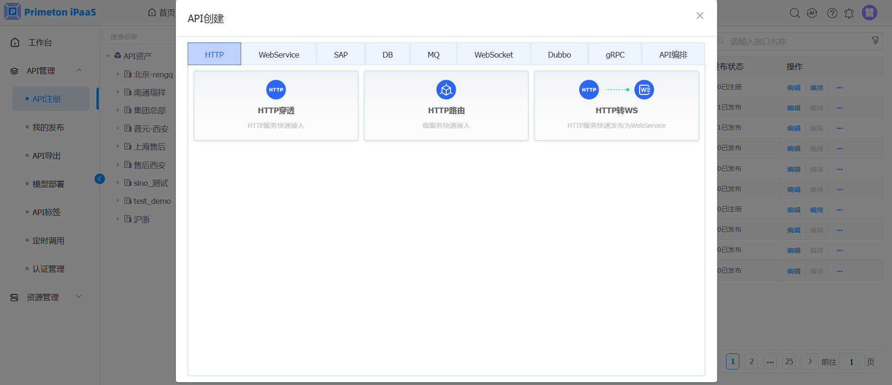
Task: Click the WebService icon in HTTP转WS card
Action: [644, 90]
